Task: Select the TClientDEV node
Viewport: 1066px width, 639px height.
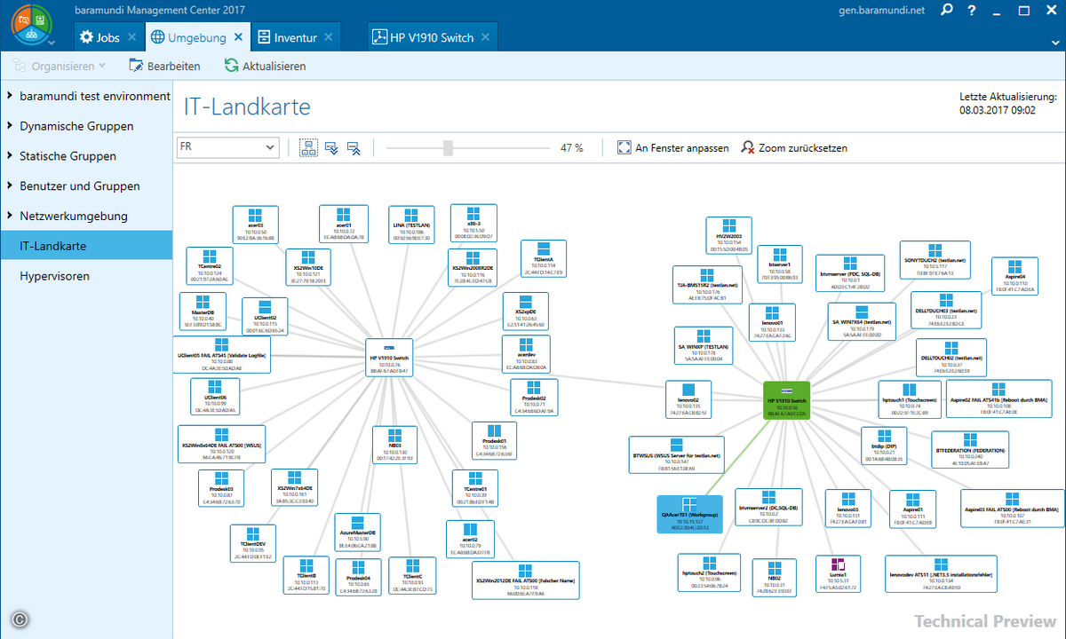Action: tap(253, 542)
